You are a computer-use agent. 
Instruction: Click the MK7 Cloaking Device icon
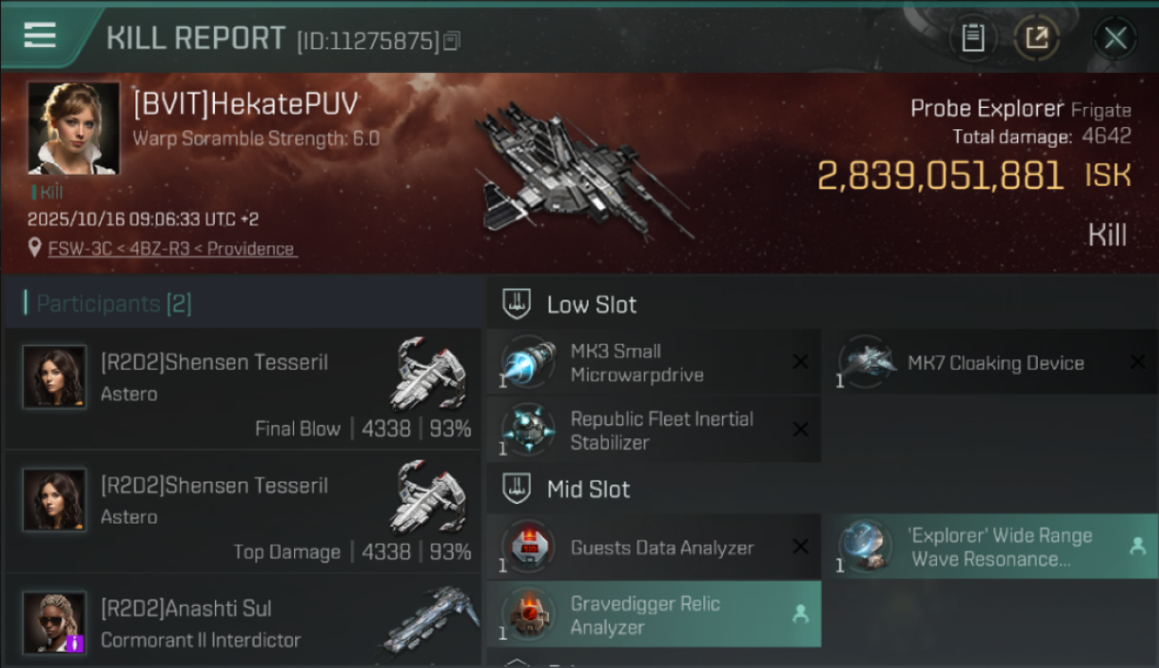(867, 362)
